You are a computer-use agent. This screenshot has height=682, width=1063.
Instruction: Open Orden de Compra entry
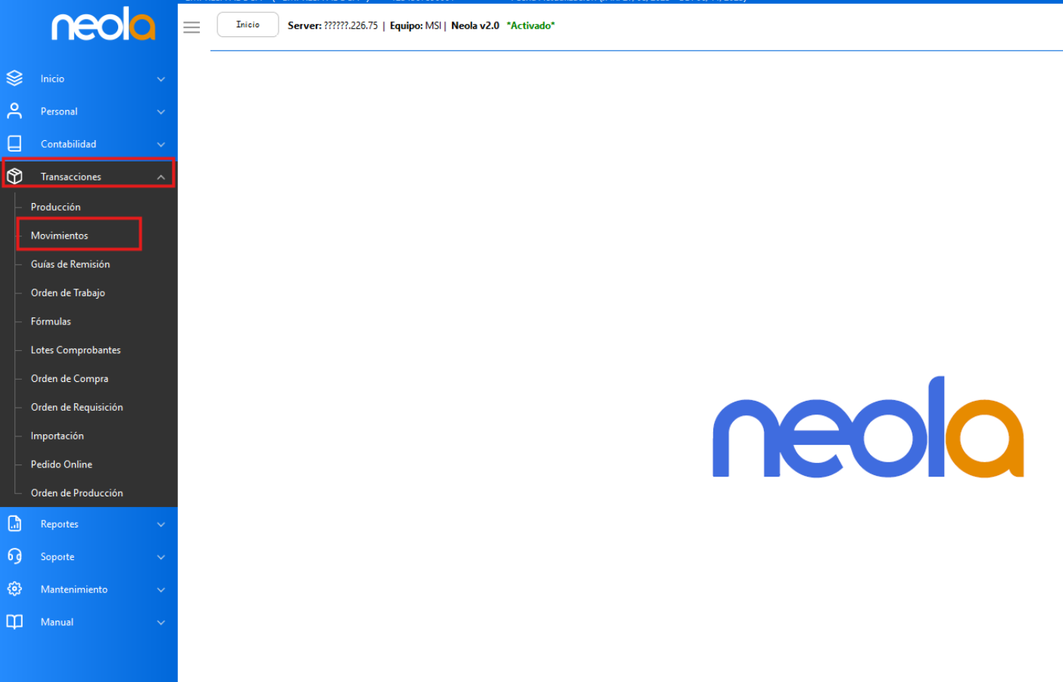pyautogui.click(x=70, y=379)
